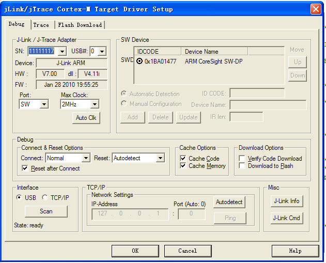Click the IR len input field
Viewport: 326px width, 263px height.
[246, 117]
